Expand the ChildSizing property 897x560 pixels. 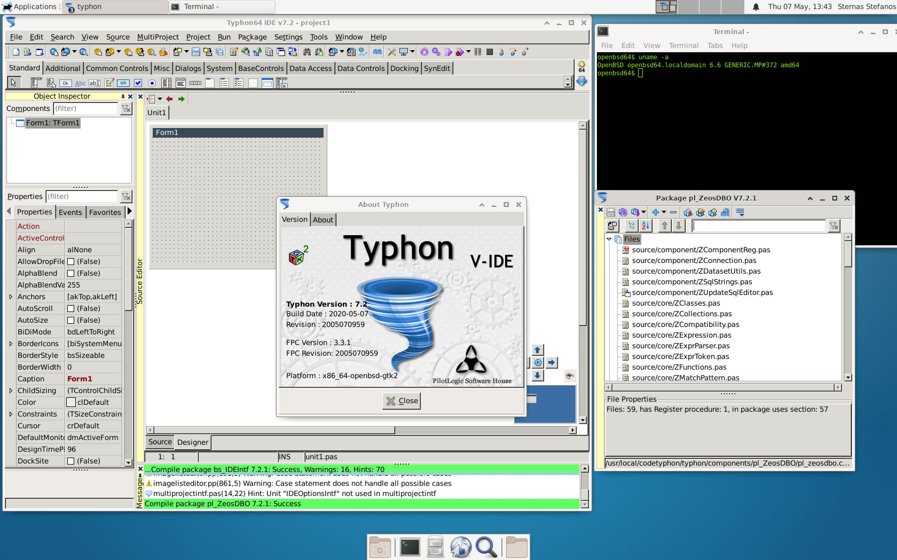coord(11,390)
